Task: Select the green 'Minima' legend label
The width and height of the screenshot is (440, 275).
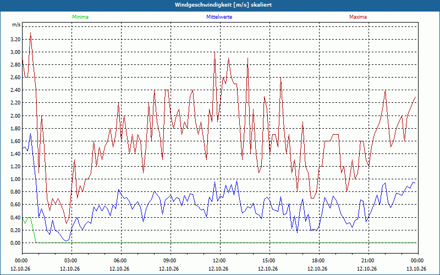Action: pos(80,17)
